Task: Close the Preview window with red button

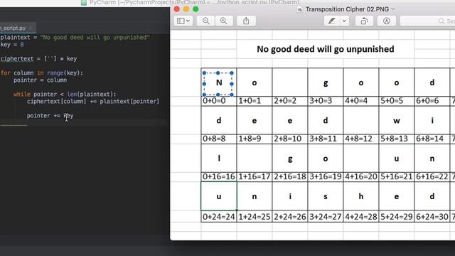Action: point(177,9)
